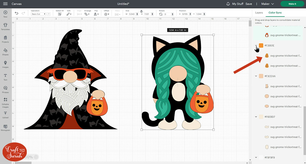
Task: Collapse the #F3CEAA color group
Action: pyautogui.click(x=256, y=76)
